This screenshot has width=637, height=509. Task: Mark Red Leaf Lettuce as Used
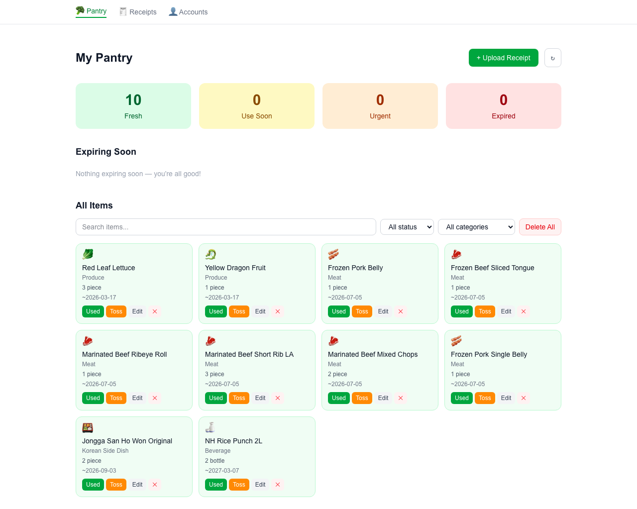[x=93, y=311]
